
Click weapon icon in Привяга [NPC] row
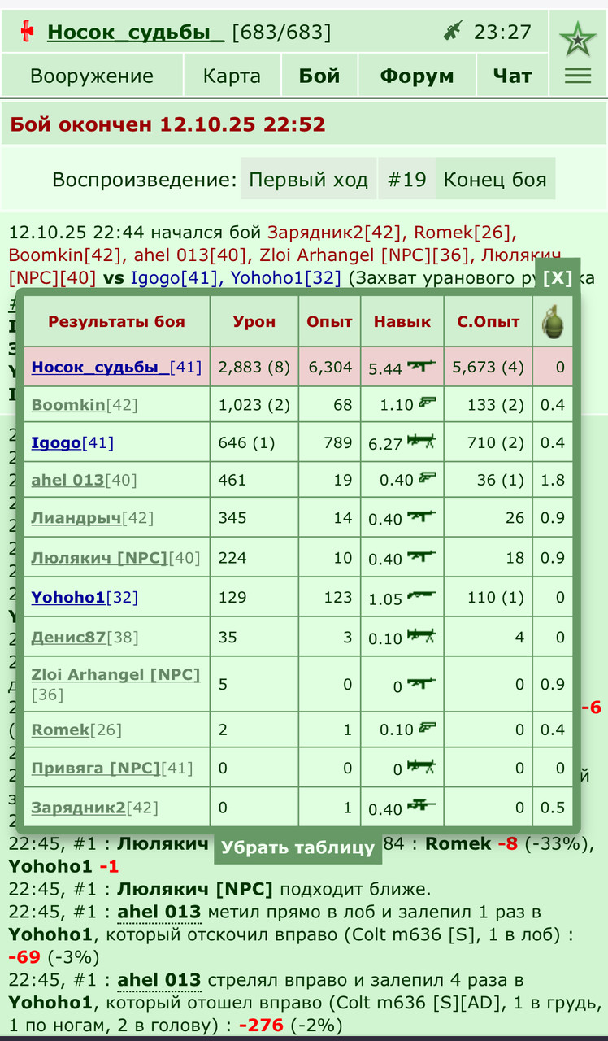(x=422, y=766)
